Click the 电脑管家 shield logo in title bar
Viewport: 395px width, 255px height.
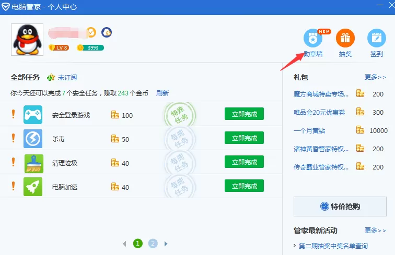(x=6, y=7)
